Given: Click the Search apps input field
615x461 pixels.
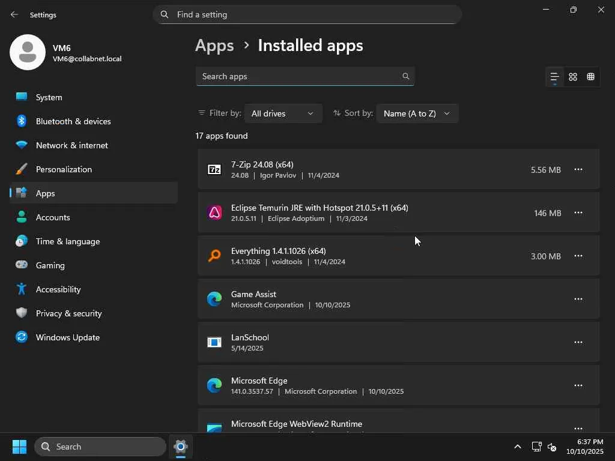Looking at the screenshot, I should click(x=297, y=76).
